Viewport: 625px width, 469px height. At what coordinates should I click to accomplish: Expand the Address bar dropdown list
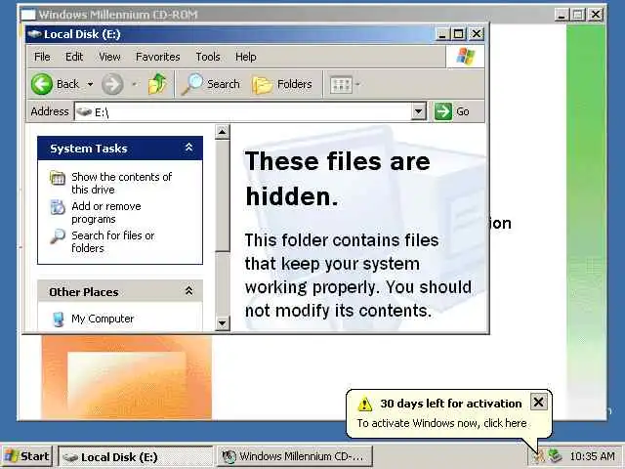(419, 111)
